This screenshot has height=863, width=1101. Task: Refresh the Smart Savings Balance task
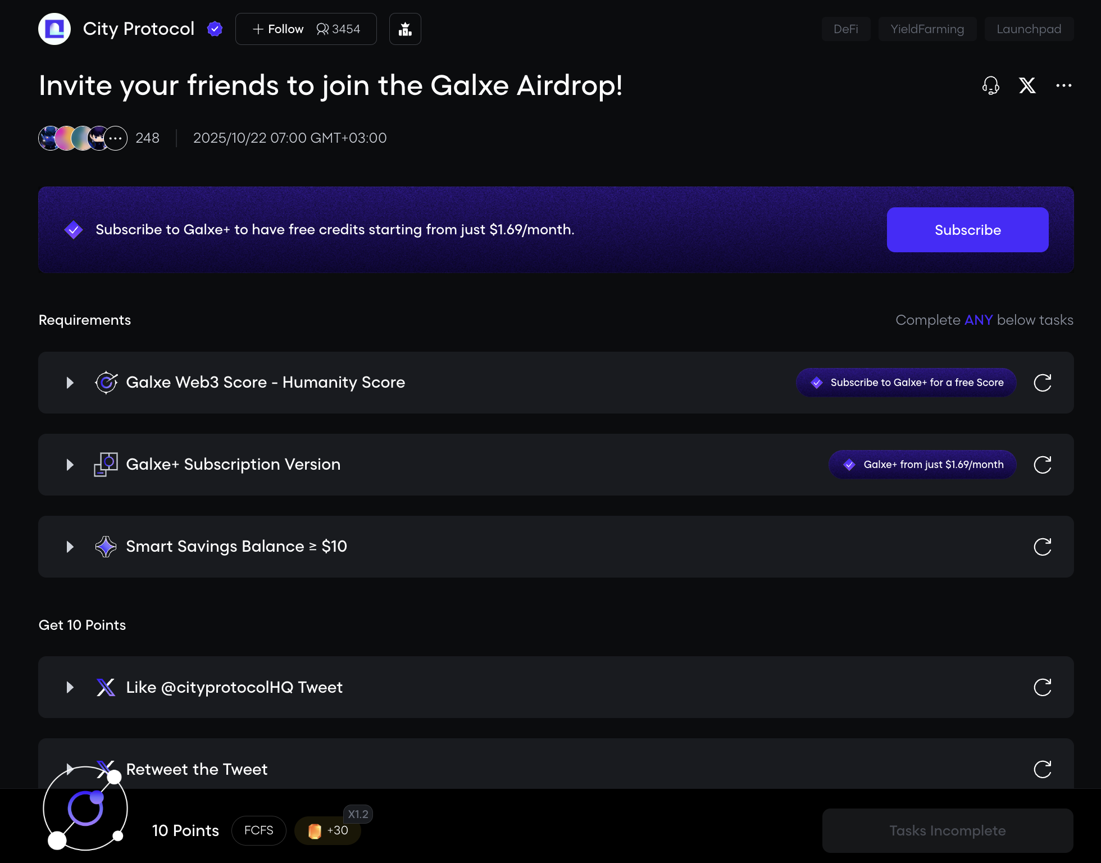tap(1043, 547)
